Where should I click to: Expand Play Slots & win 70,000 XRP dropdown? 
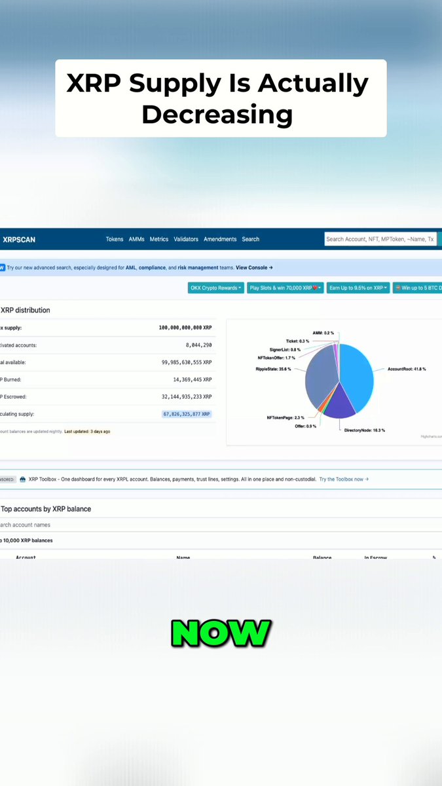tap(285, 288)
